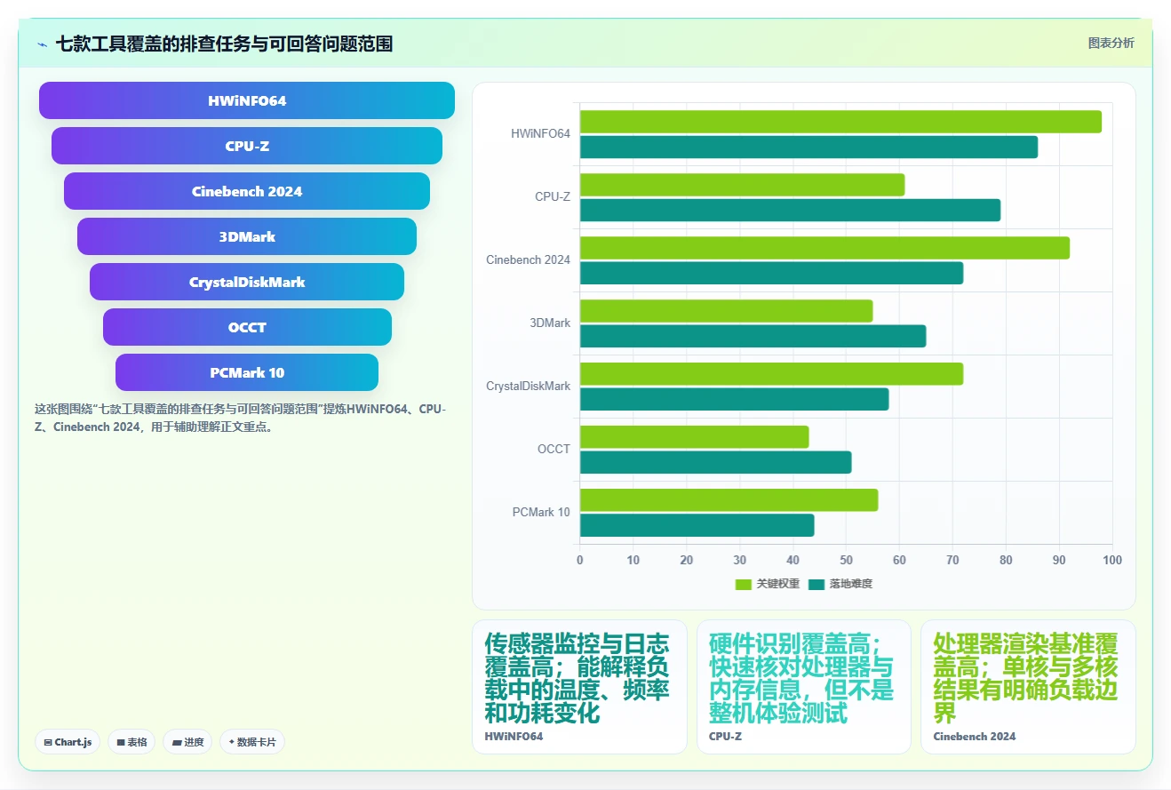Toggle the 关键权重 legend swatch
The height and width of the screenshot is (790, 1171).
744,584
